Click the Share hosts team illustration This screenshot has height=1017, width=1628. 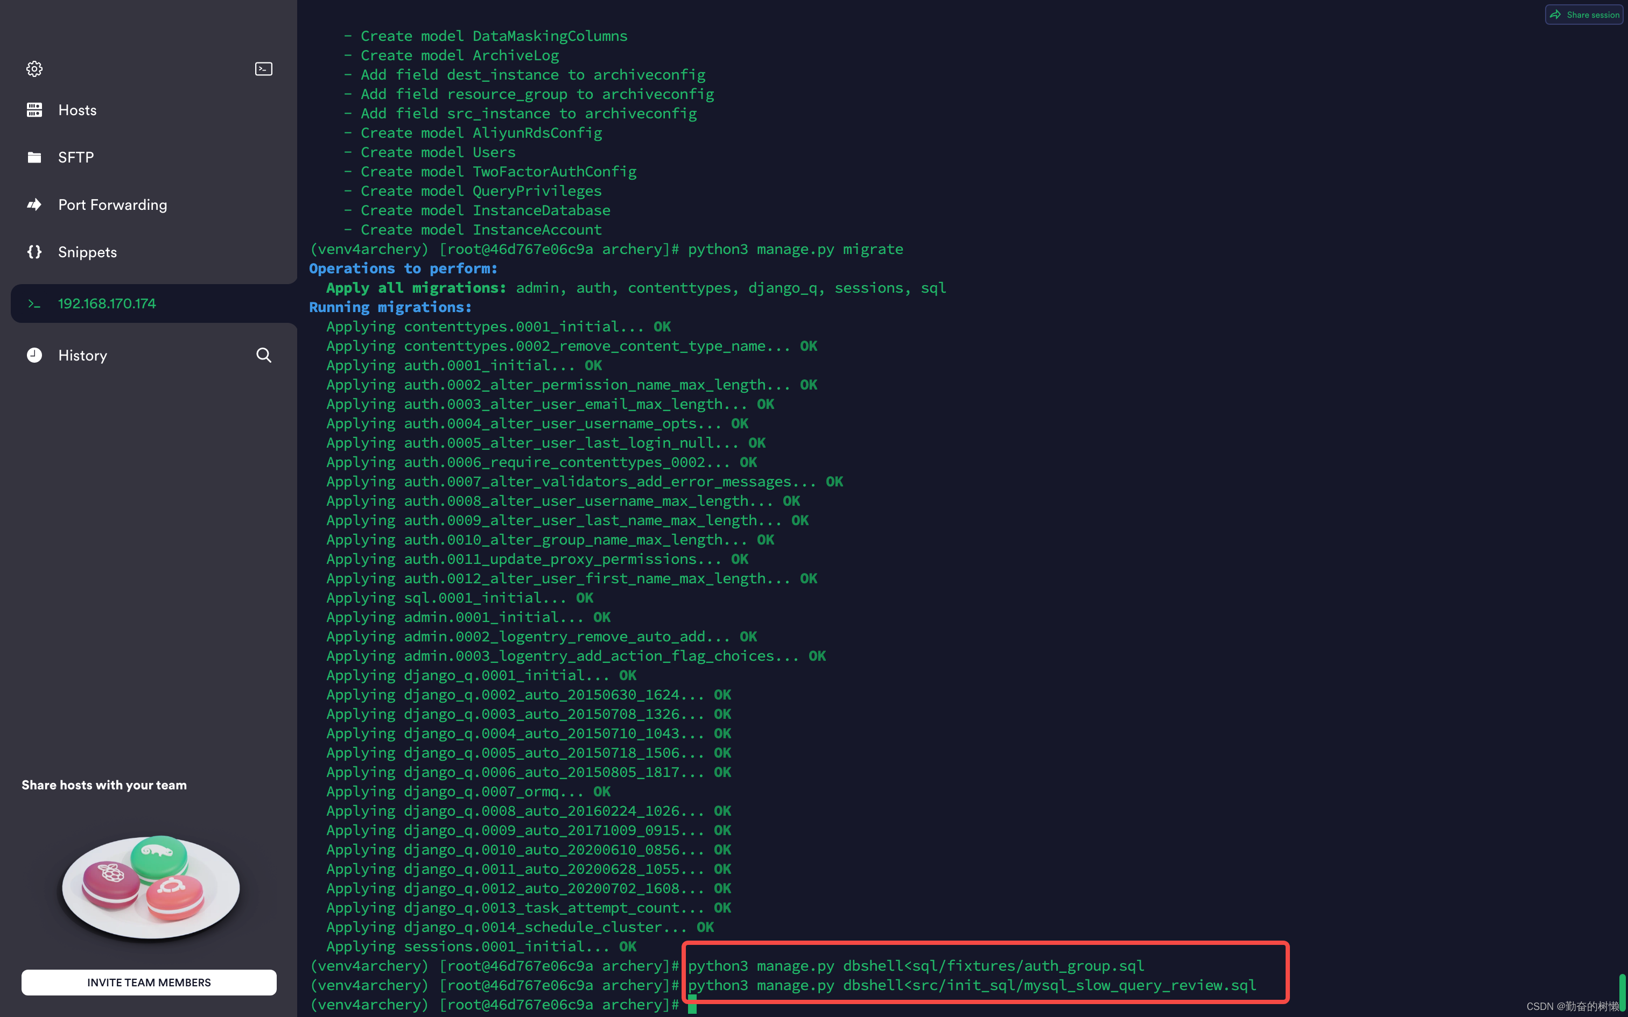pyautogui.click(x=148, y=886)
